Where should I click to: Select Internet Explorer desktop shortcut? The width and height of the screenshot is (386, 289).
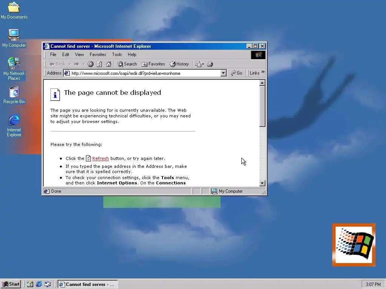click(x=14, y=125)
